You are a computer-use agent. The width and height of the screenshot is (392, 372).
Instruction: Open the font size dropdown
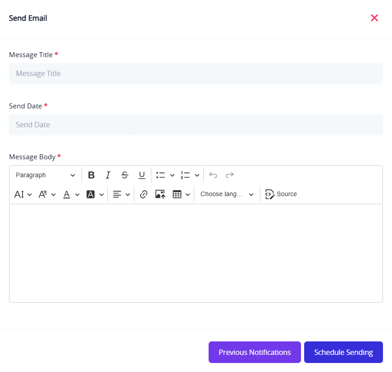coord(23,194)
